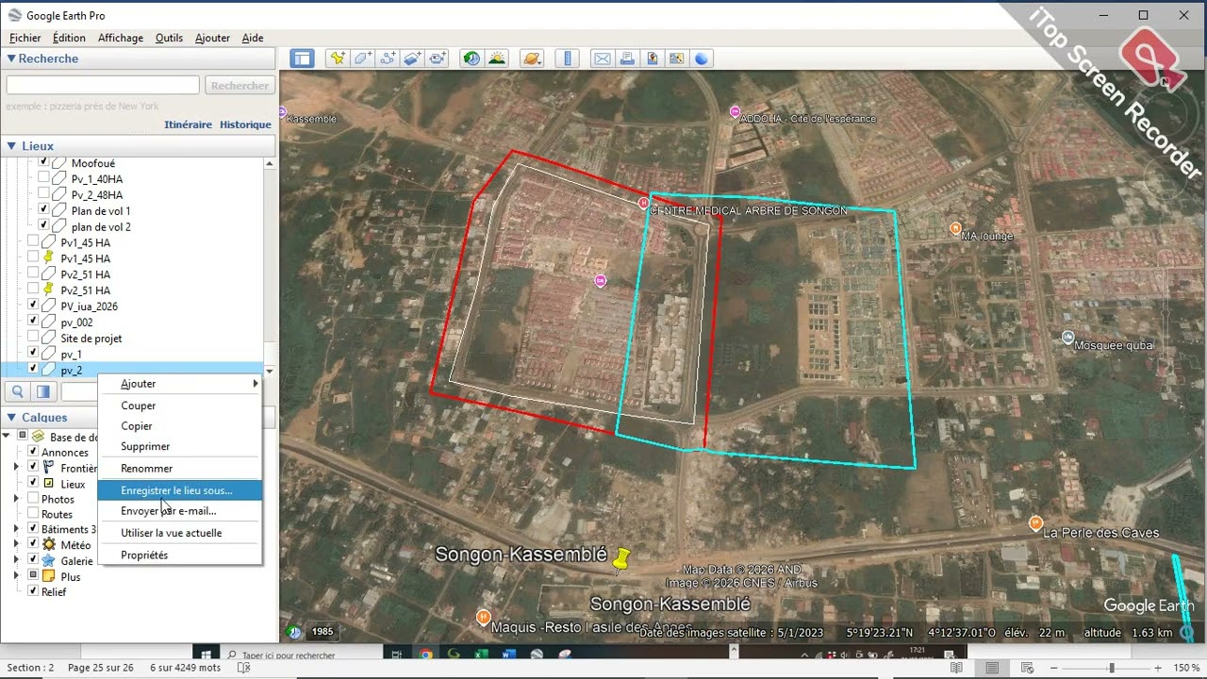Disable the Relief layer checkbox

33,591
